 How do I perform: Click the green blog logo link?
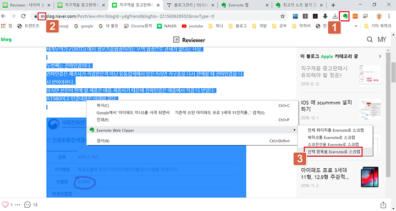6,39
